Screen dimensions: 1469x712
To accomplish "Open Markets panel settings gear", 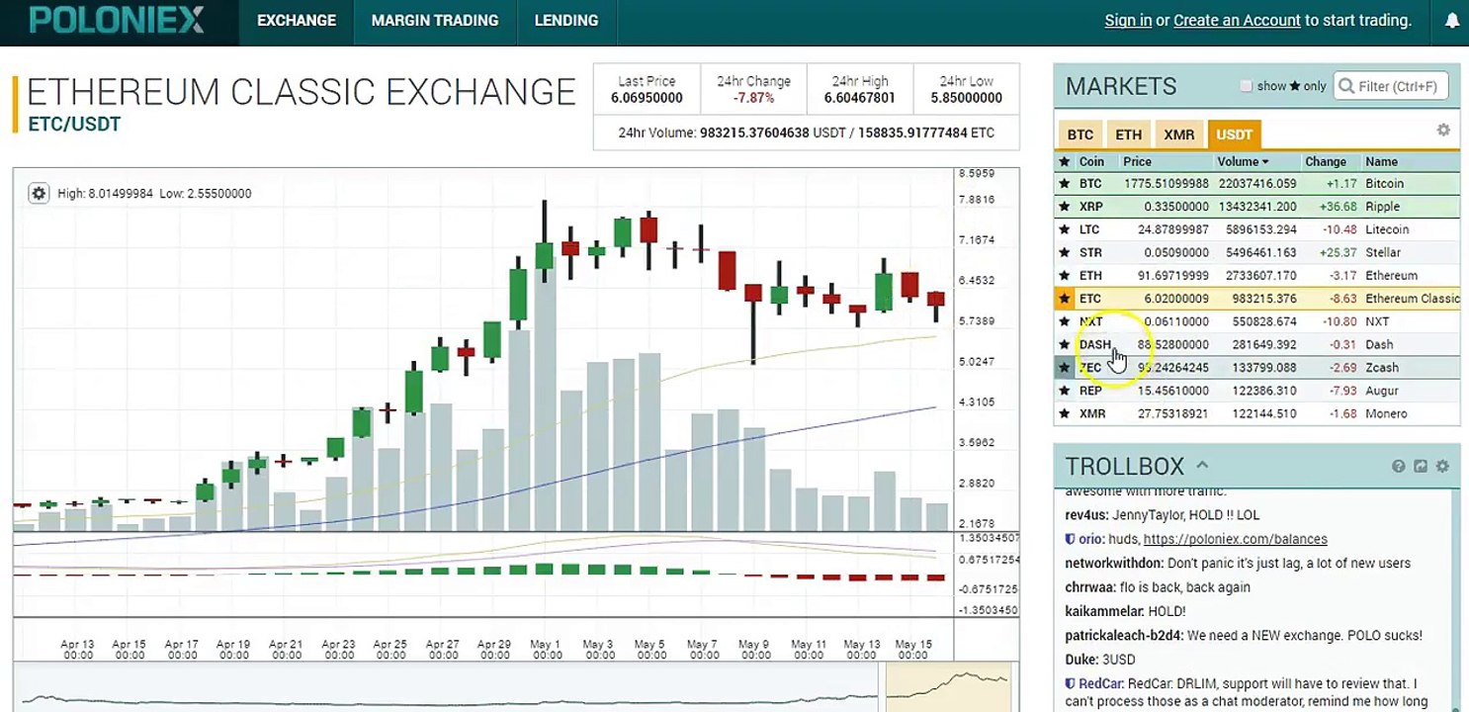I will click(1443, 131).
